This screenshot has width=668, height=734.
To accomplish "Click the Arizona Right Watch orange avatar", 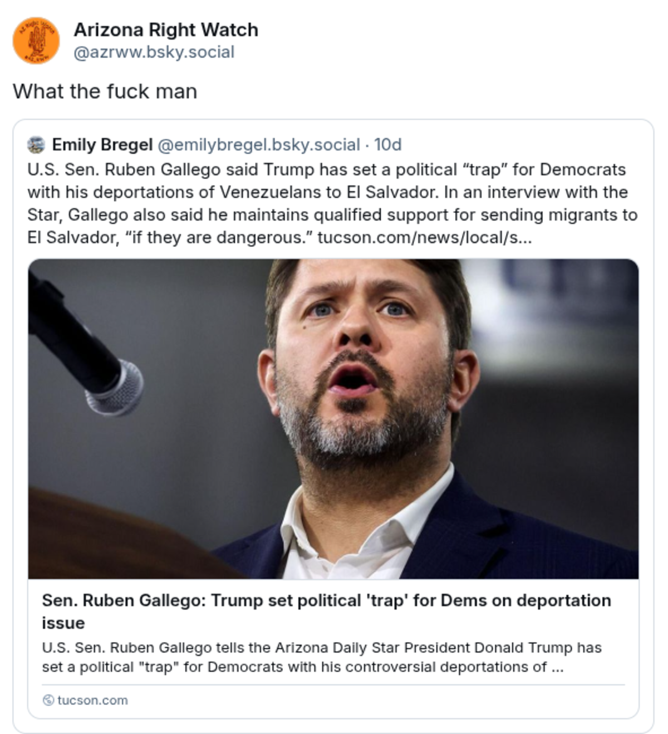I will (x=36, y=41).
